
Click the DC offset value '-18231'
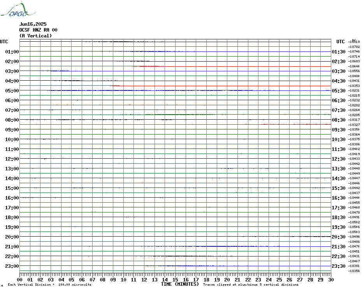coord(354,91)
